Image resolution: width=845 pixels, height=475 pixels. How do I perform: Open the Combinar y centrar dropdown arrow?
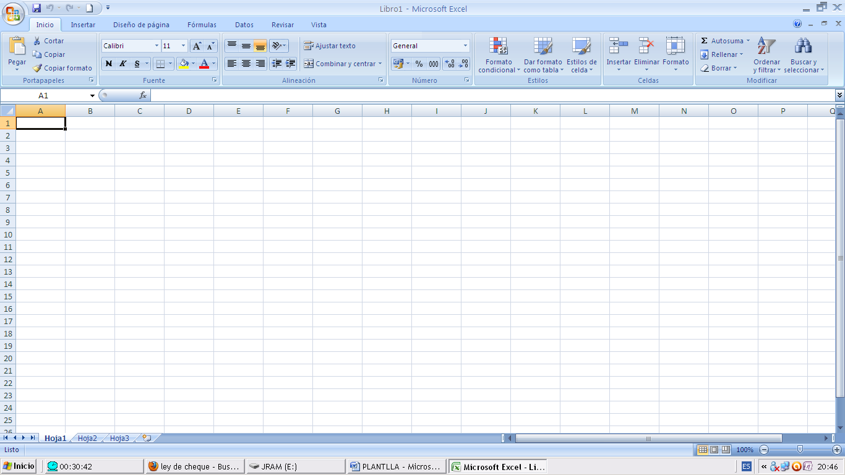[x=380, y=64]
